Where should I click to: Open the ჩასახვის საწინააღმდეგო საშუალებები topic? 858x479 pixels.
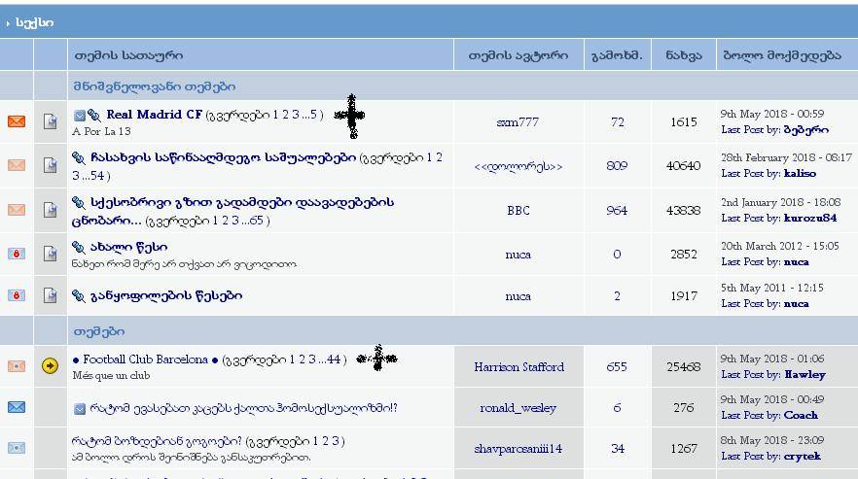(224, 158)
